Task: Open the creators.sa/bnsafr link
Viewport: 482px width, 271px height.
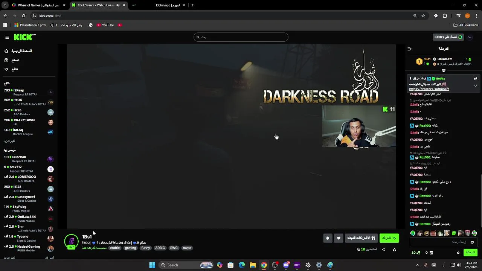Action: pyautogui.click(x=429, y=89)
